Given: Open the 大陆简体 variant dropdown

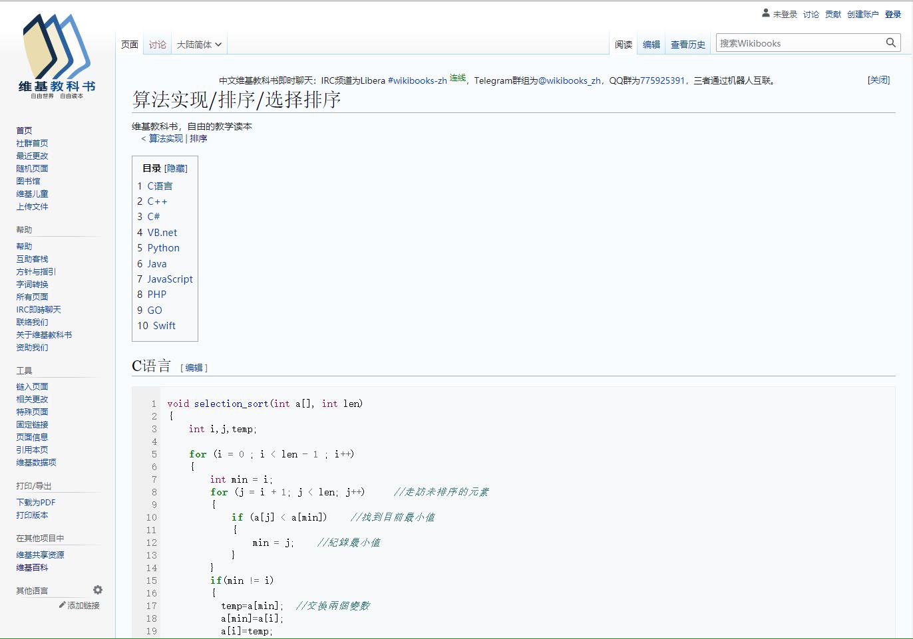Looking at the screenshot, I should [x=199, y=45].
